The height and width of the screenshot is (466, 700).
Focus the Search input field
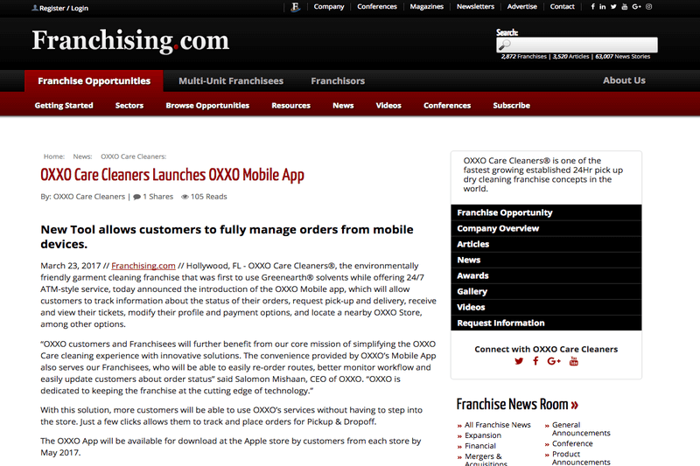(x=577, y=45)
